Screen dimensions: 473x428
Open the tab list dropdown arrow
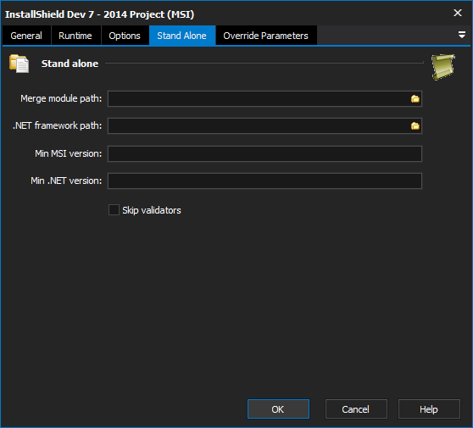pos(461,35)
